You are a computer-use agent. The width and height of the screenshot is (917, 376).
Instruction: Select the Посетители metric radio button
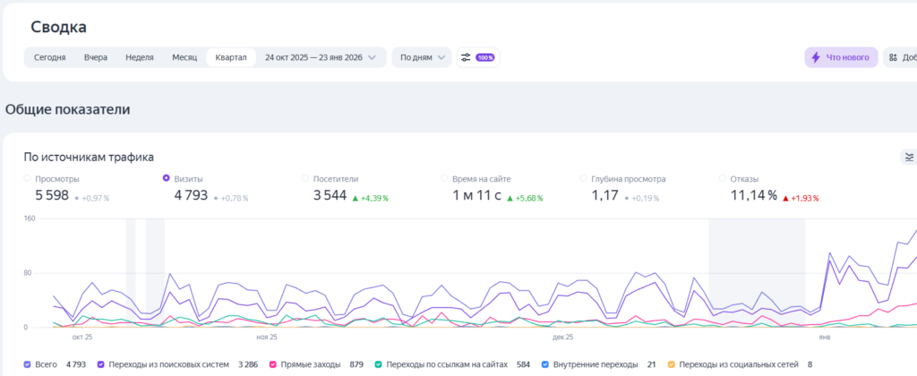(305, 178)
